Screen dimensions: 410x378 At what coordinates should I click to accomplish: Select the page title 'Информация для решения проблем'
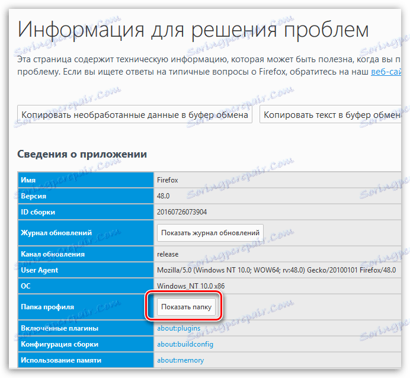tap(193, 29)
